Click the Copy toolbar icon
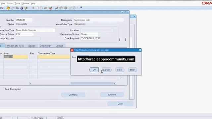The image size is (212, 119). click(x=37, y=8)
